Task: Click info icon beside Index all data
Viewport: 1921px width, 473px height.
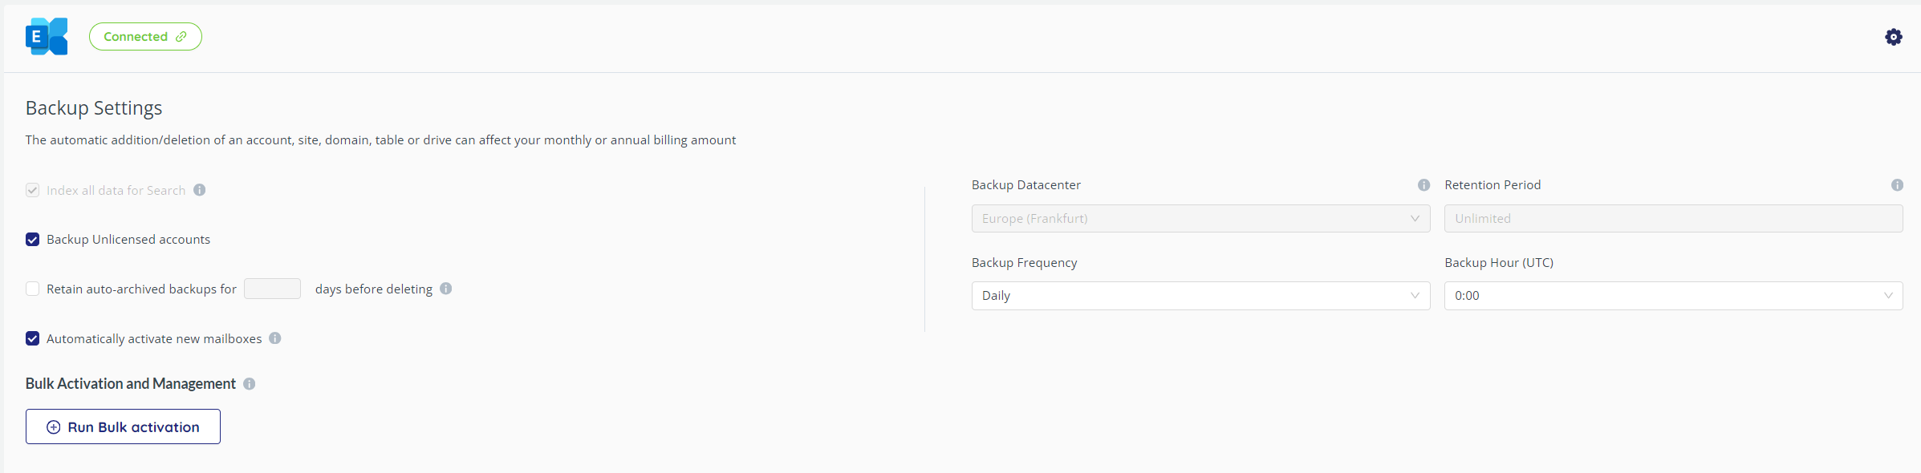Action: point(200,190)
